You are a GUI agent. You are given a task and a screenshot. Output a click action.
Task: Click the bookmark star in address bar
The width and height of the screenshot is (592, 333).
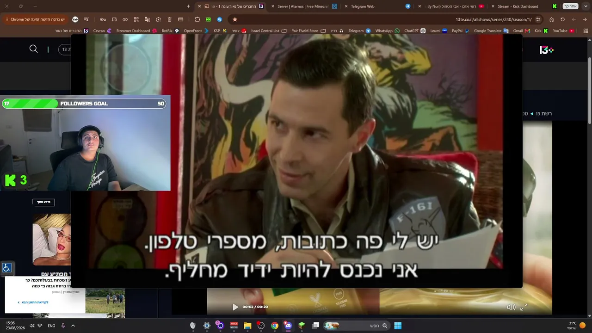(235, 19)
